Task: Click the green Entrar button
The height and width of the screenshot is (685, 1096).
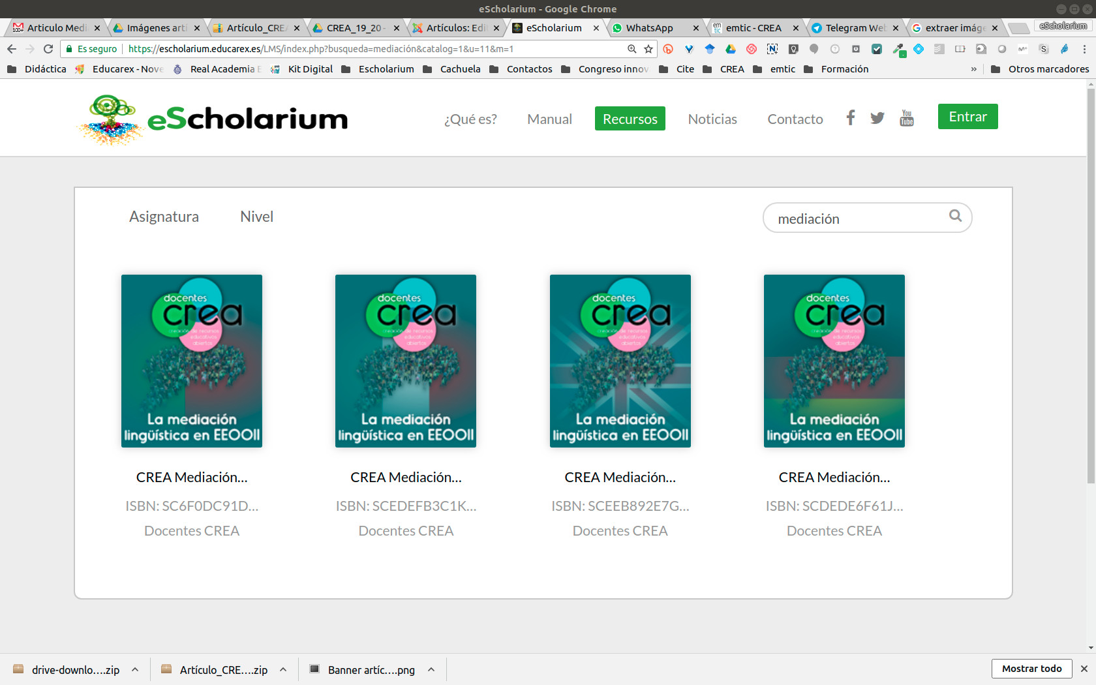Action: (968, 116)
